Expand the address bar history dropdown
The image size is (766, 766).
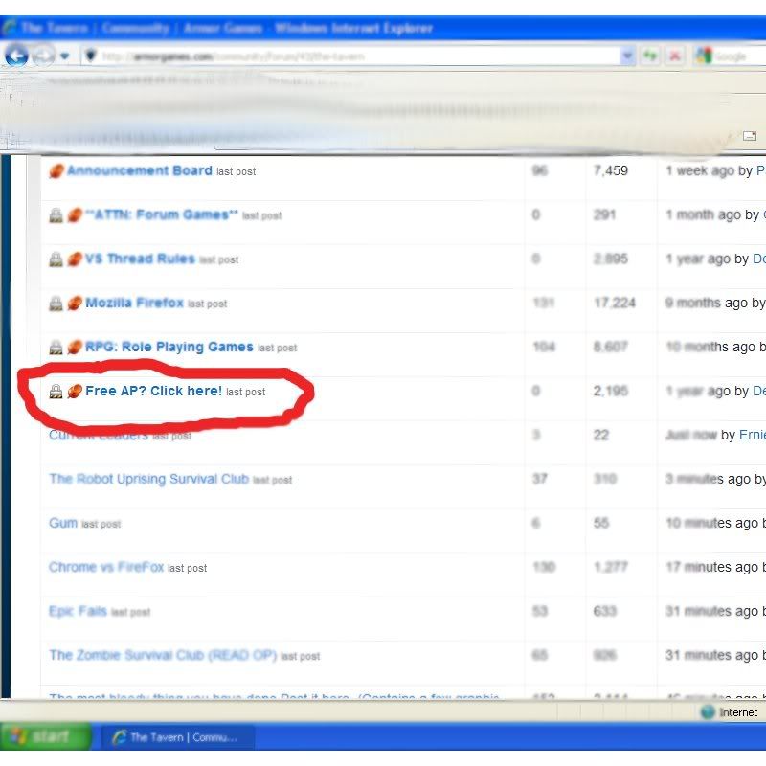628,56
